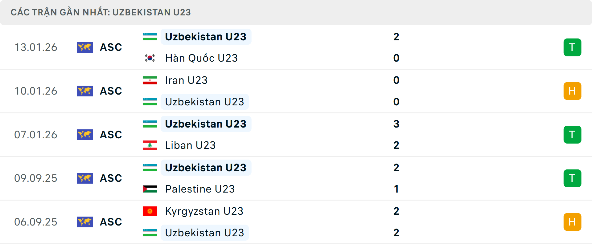This screenshot has height=244, width=592.
Task: Select the score 3 in Liban match
Action: click(x=396, y=124)
